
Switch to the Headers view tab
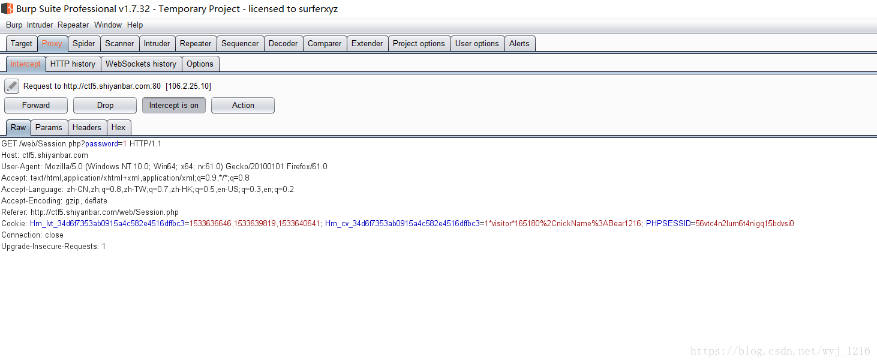(x=87, y=127)
